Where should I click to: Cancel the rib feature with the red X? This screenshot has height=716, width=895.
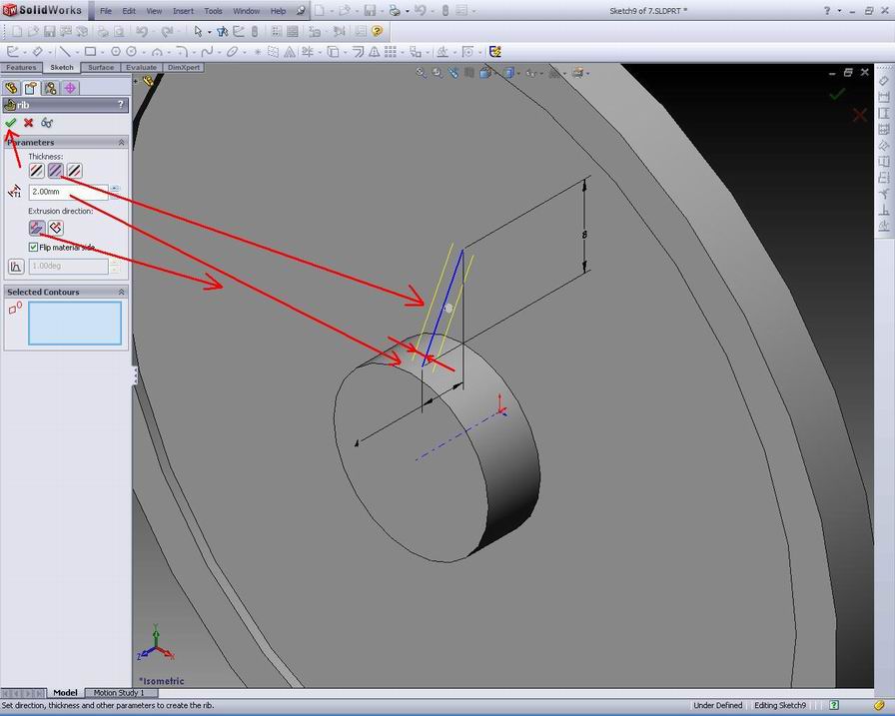click(27, 123)
